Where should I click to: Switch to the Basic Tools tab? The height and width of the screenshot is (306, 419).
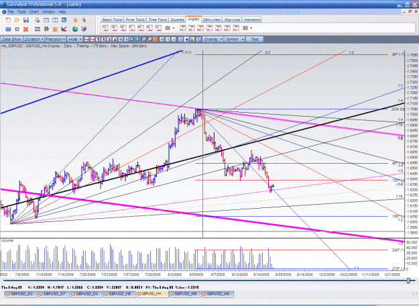(x=112, y=19)
